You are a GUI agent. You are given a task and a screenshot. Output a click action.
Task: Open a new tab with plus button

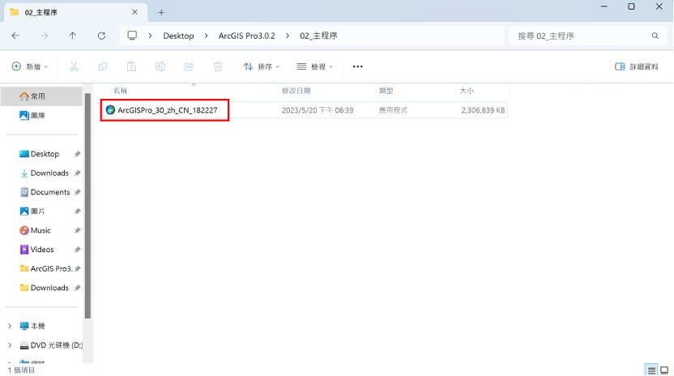[x=161, y=12]
